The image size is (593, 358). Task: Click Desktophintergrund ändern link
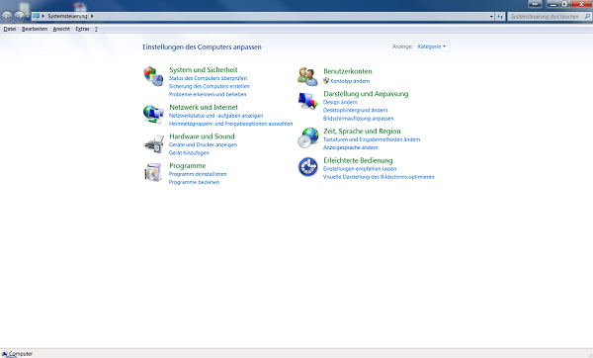tap(355, 110)
